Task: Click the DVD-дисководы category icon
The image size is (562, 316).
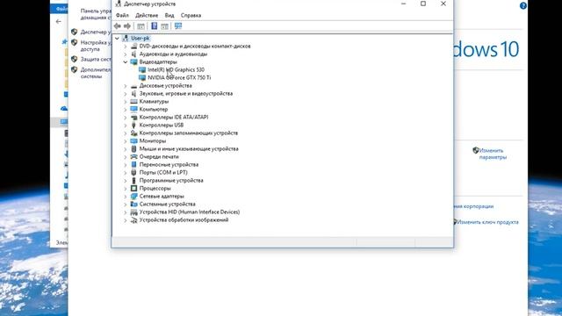Action: (133, 47)
